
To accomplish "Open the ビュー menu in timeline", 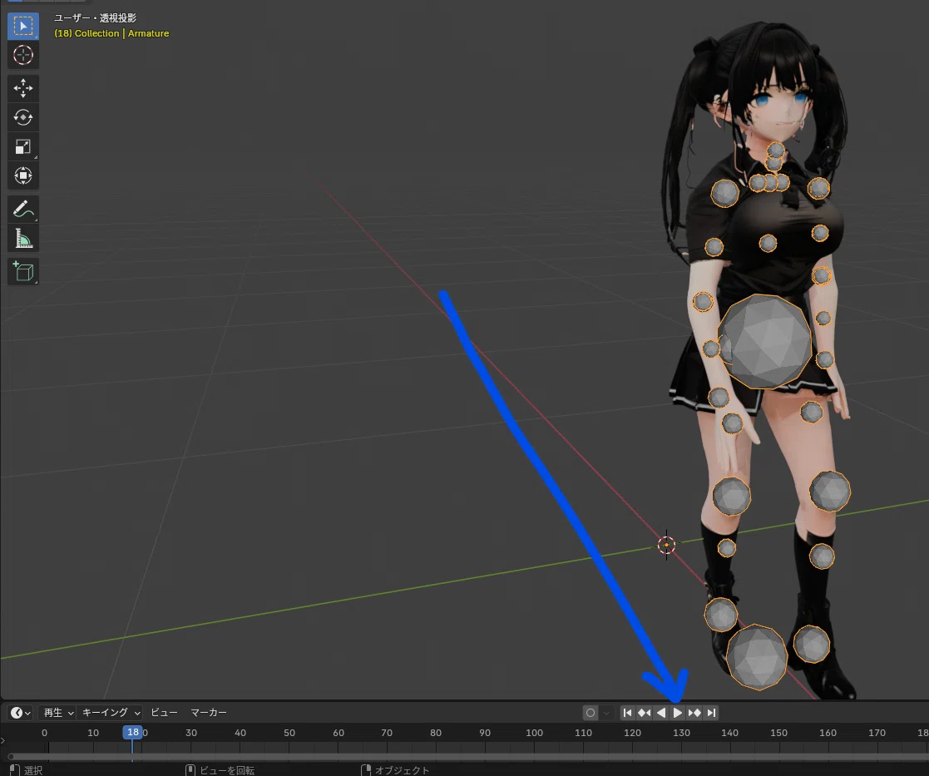I will 164,713.
